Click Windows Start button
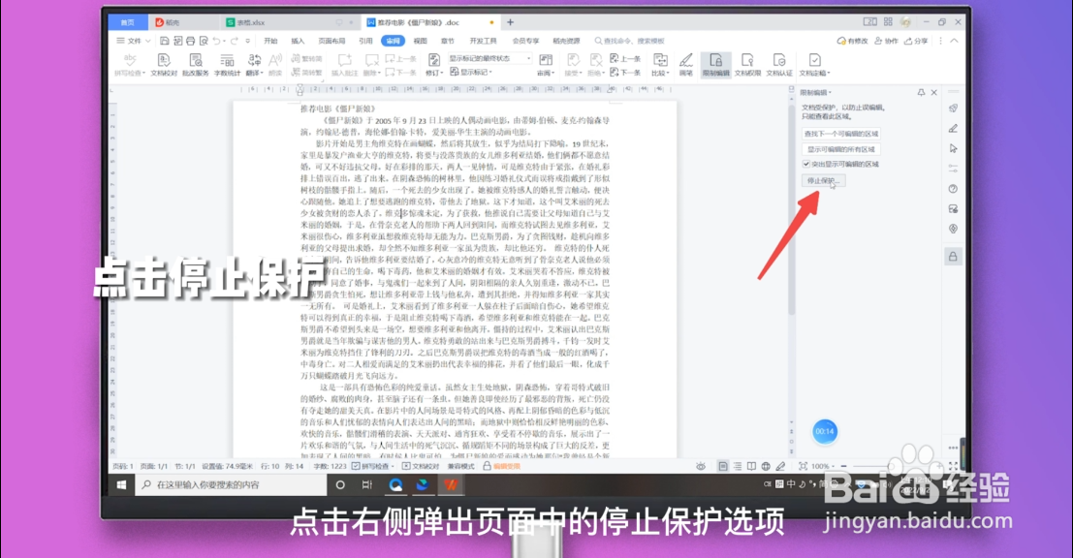Viewport: 1073px width, 558px height. coord(121,484)
